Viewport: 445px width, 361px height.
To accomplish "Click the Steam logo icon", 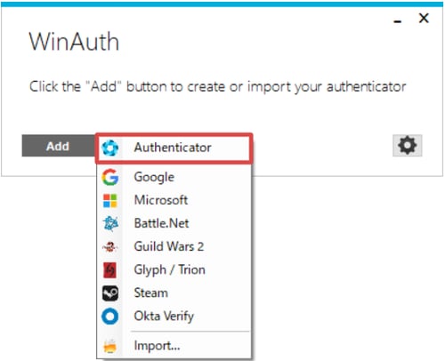I will (x=110, y=293).
